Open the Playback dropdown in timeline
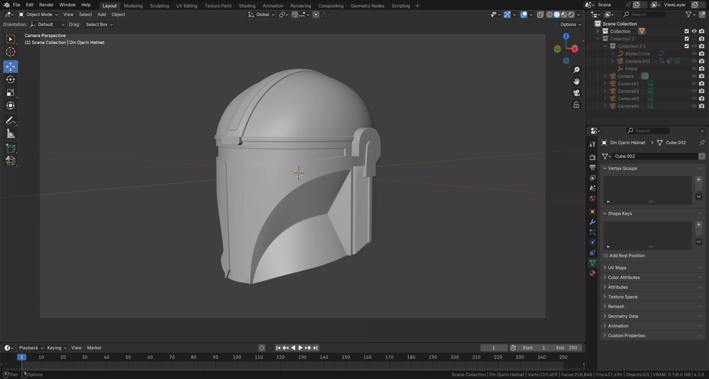The height and width of the screenshot is (379, 709). 31,348
